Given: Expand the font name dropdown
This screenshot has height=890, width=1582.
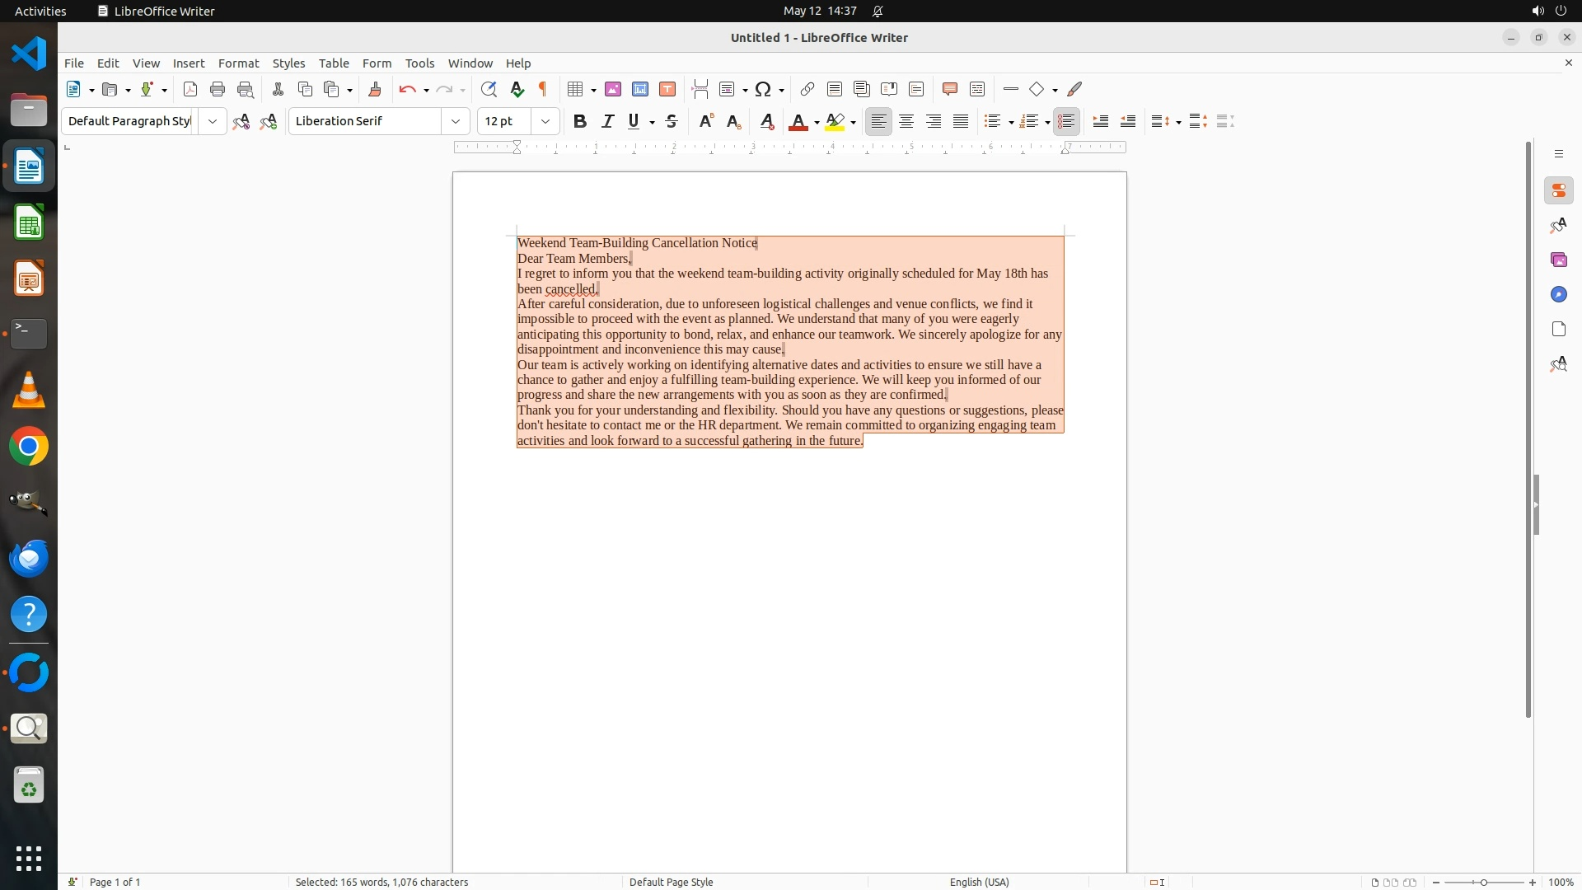Looking at the screenshot, I should 456,121.
